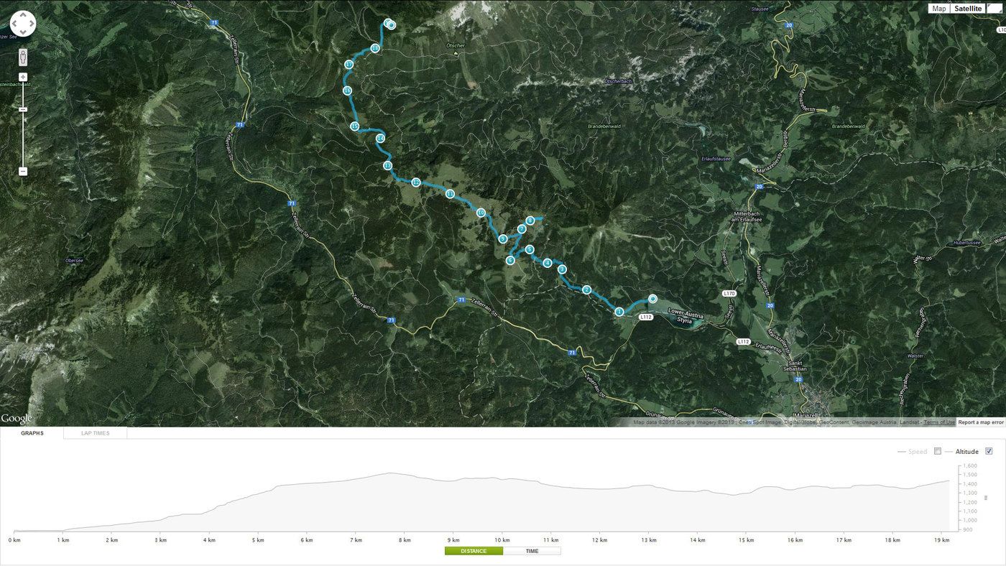1006x566 pixels.
Task: Switch to the LAP TIMES tab
Action: 96,433
